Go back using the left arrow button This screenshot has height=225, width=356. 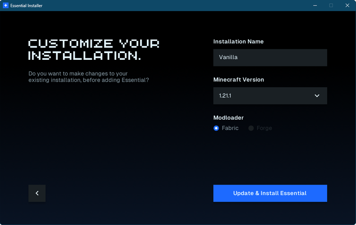click(37, 193)
